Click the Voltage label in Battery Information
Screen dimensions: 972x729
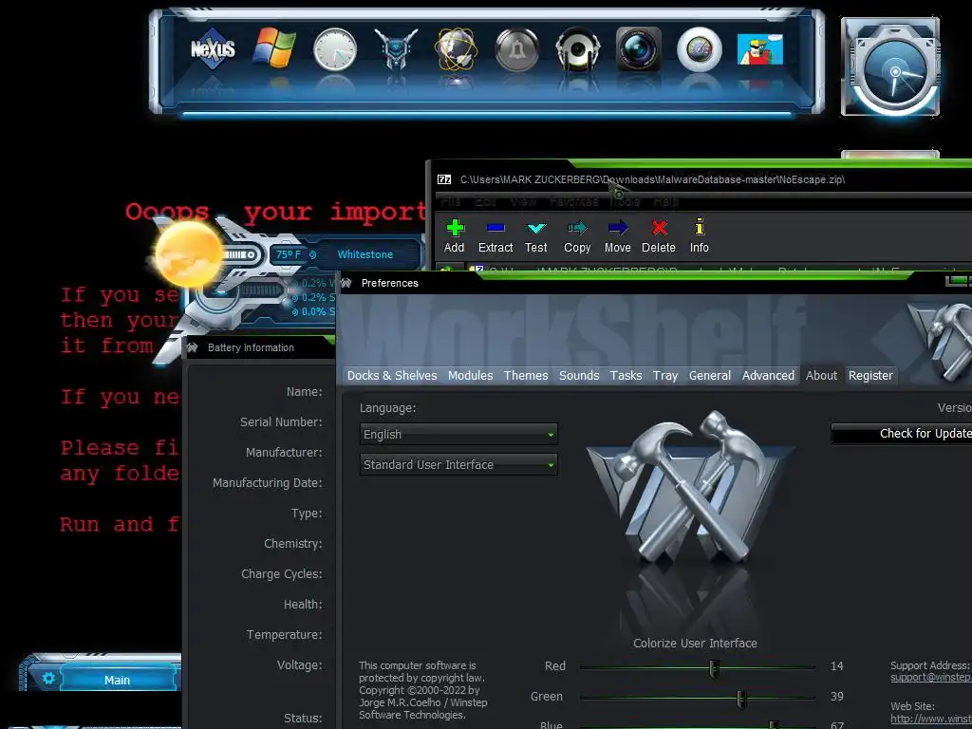click(x=299, y=664)
